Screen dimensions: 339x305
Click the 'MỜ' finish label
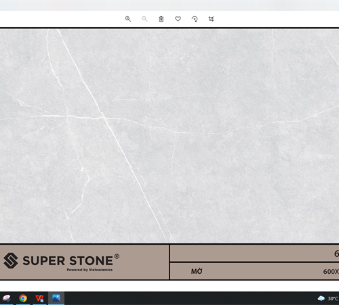coord(197,271)
